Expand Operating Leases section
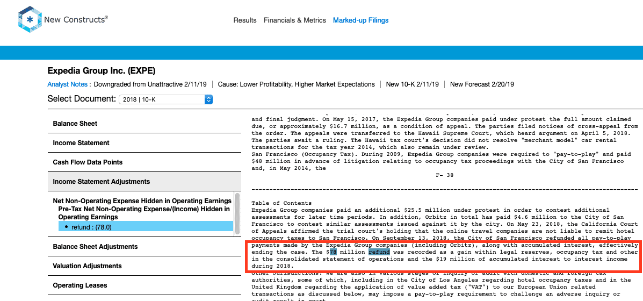This screenshot has width=643, height=301. [145, 285]
